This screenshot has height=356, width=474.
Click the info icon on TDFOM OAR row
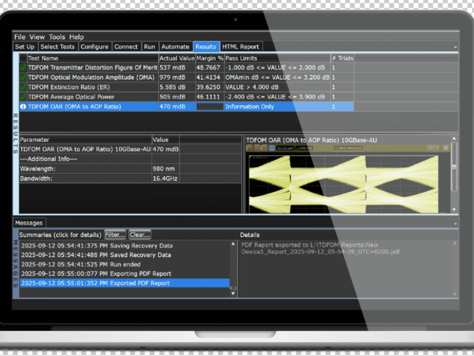pyautogui.click(x=23, y=107)
